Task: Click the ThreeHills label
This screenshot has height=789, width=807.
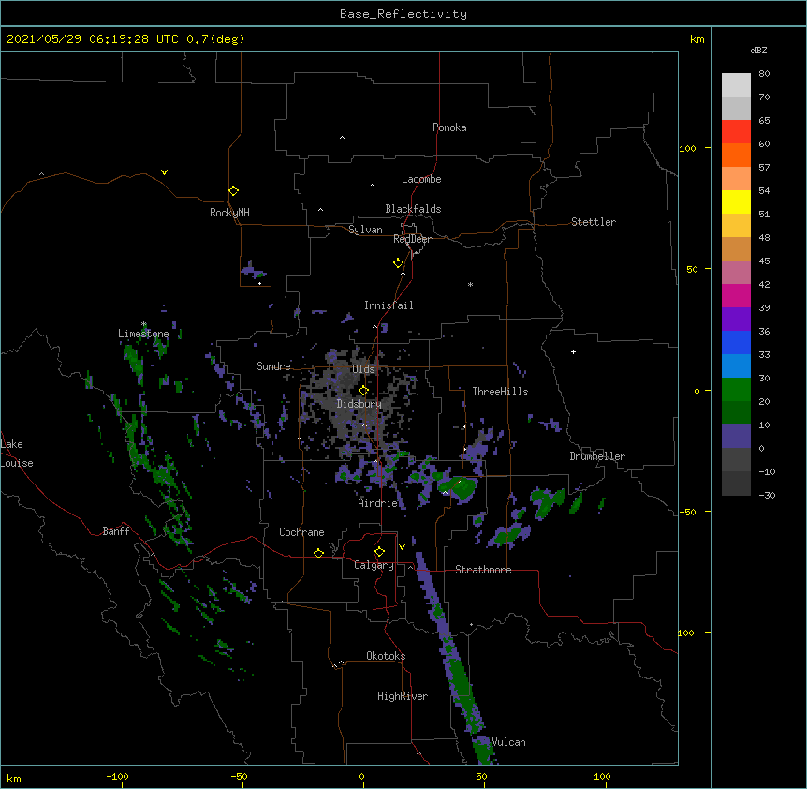Action: [500, 392]
